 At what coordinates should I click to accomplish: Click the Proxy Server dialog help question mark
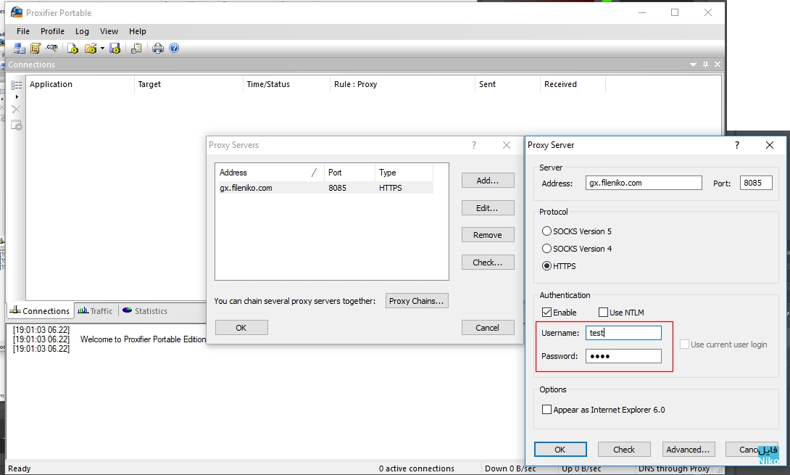point(737,145)
